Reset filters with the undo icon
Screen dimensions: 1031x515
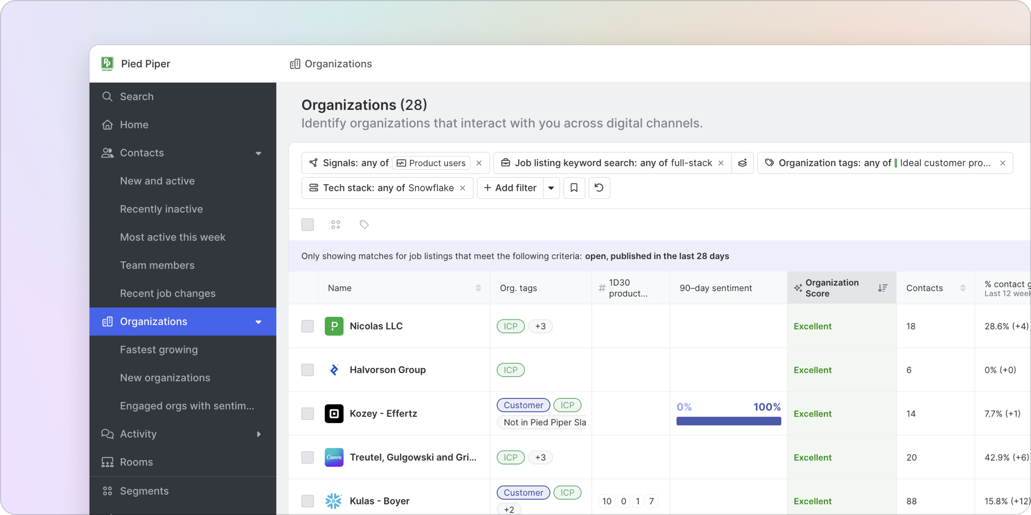coord(599,188)
